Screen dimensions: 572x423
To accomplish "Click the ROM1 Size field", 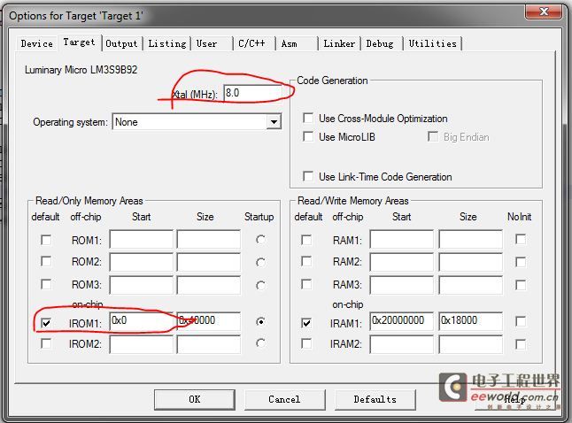I will (x=209, y=240).
